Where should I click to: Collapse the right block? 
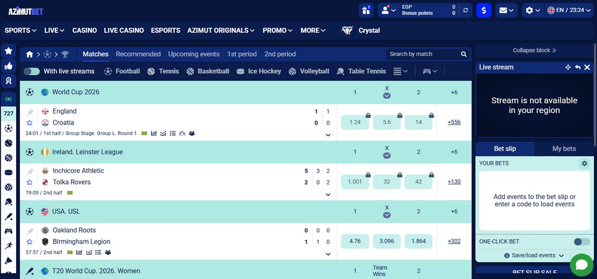534,50
